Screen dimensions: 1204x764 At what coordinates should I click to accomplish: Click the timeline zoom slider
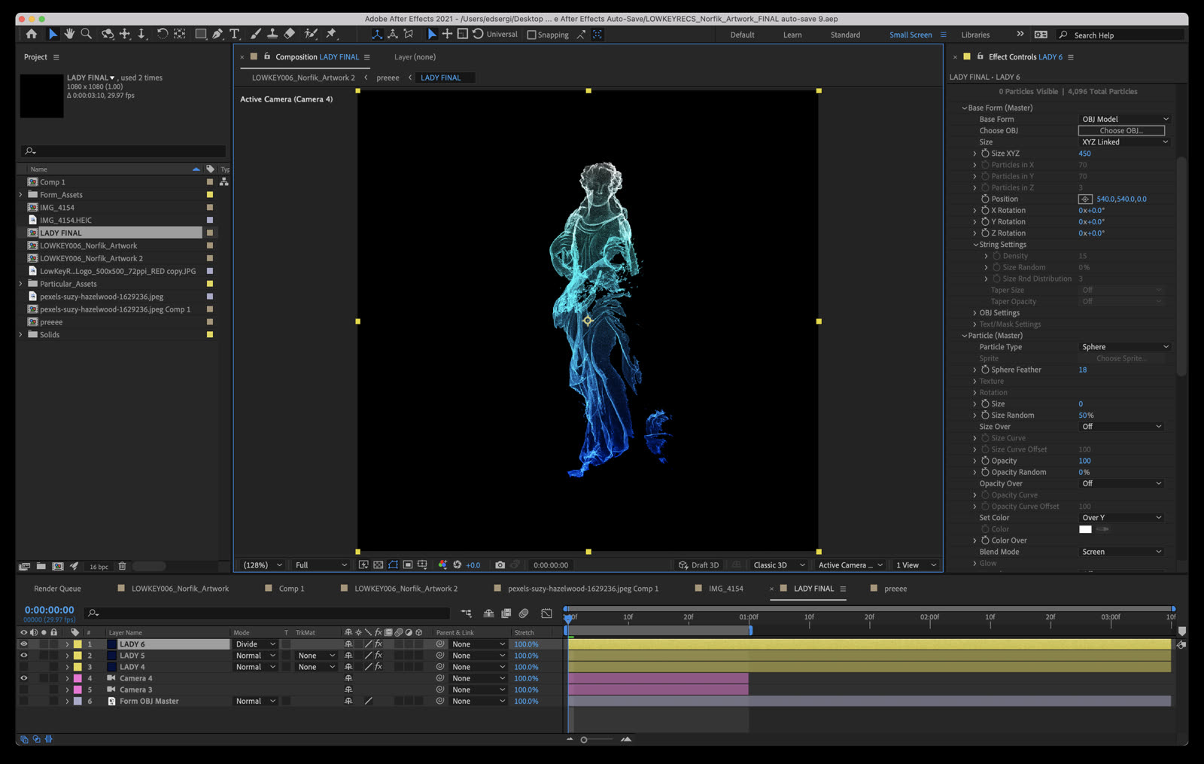point(597,739)
